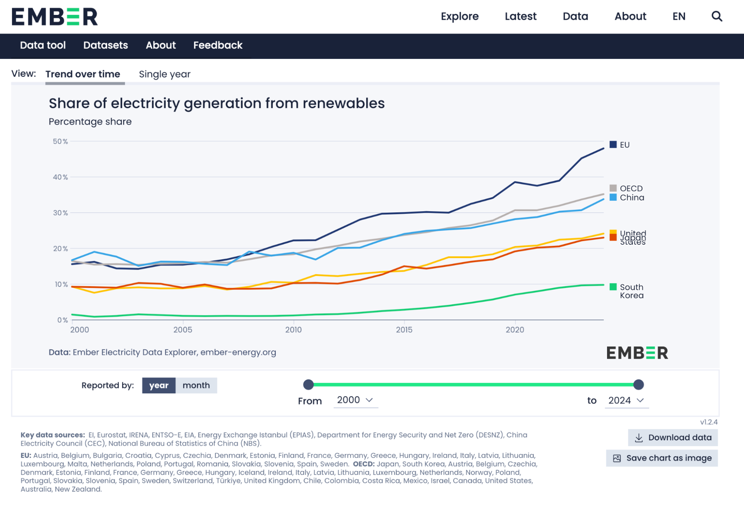Click the South Korea legend square
Viewport: 744px width, 507px height.
point(613,287)
